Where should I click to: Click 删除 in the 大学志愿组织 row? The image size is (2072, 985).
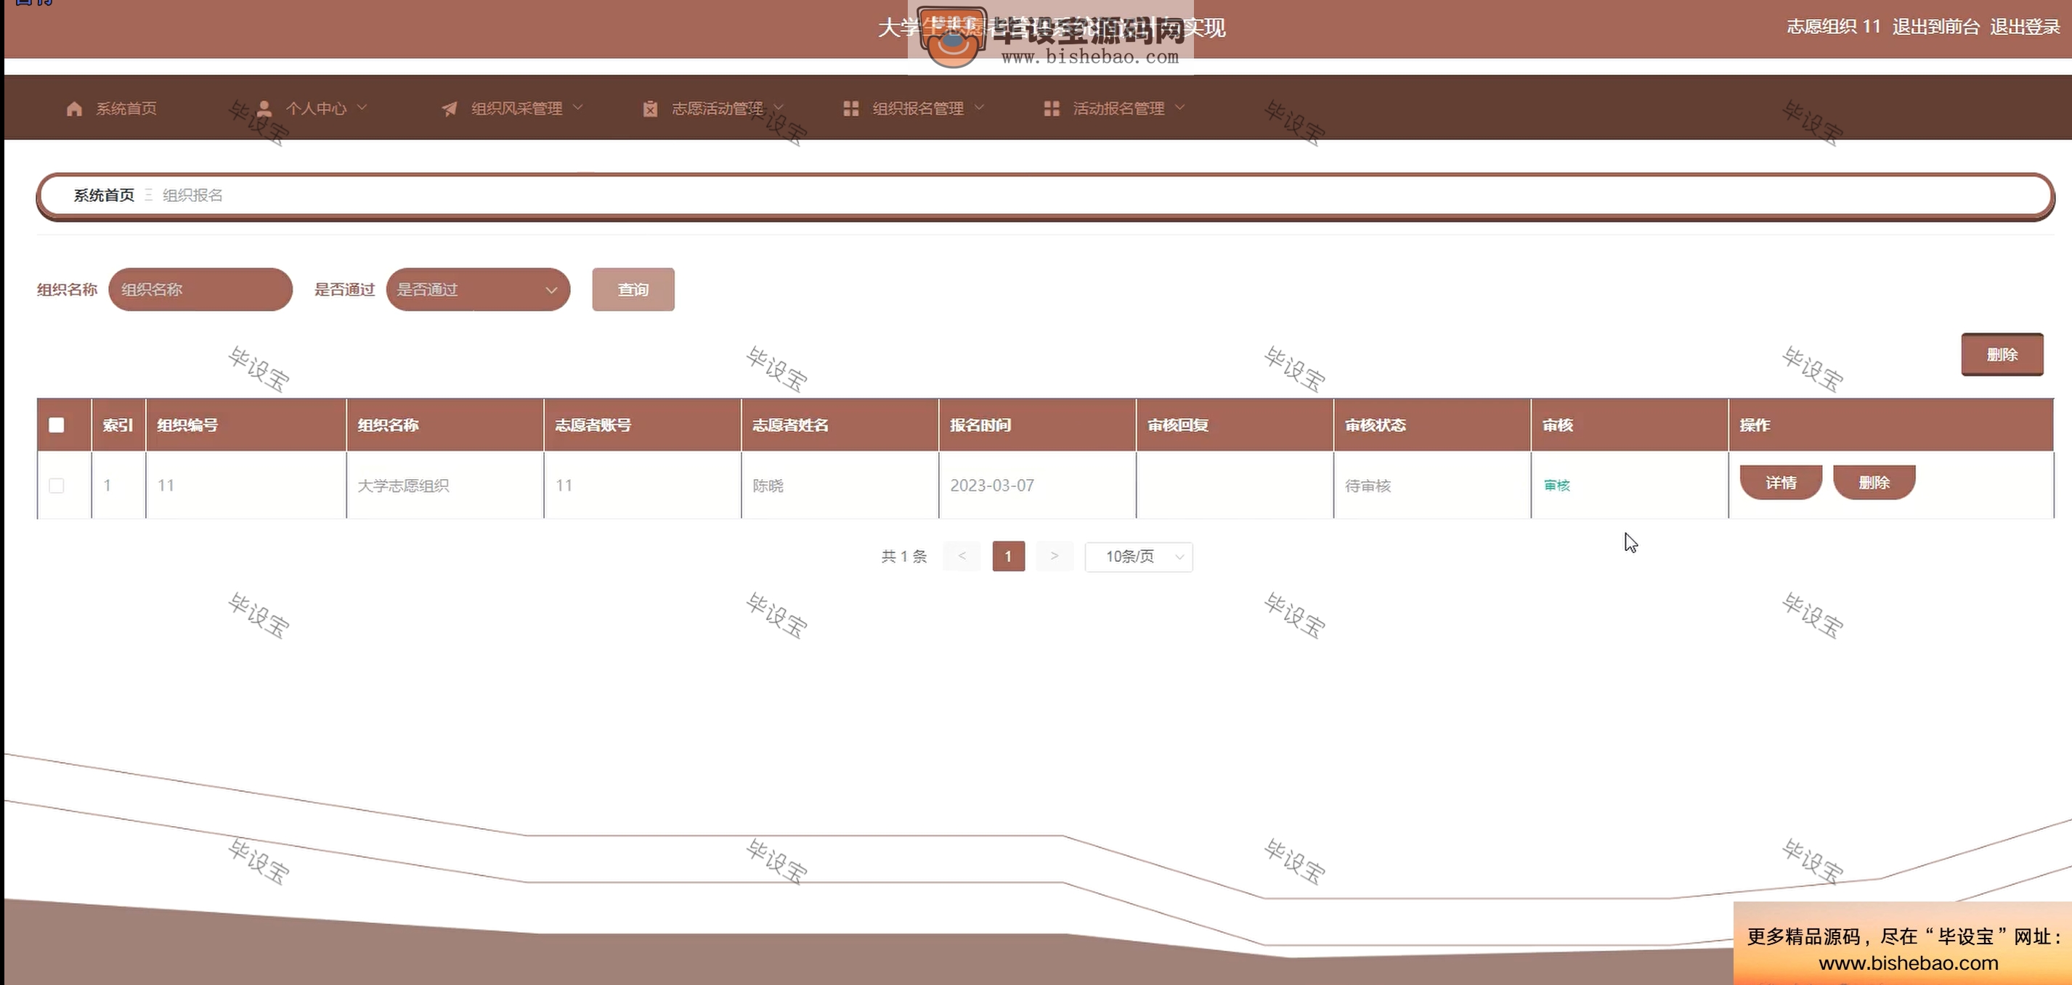1874,483
